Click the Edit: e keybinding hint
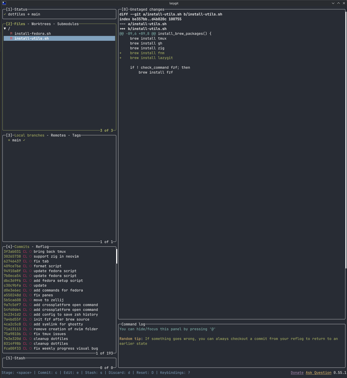 tap(71, 373)
